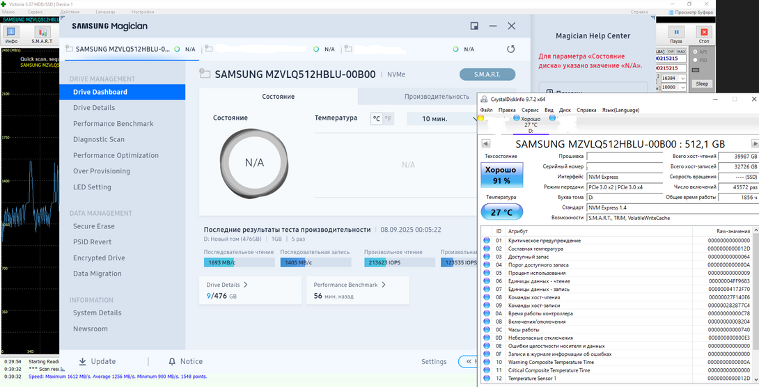Open Инфо button in Victoria toolbar
Image resolution: width=759 pixels, height=387 pixels.
[x=12, y=35]
